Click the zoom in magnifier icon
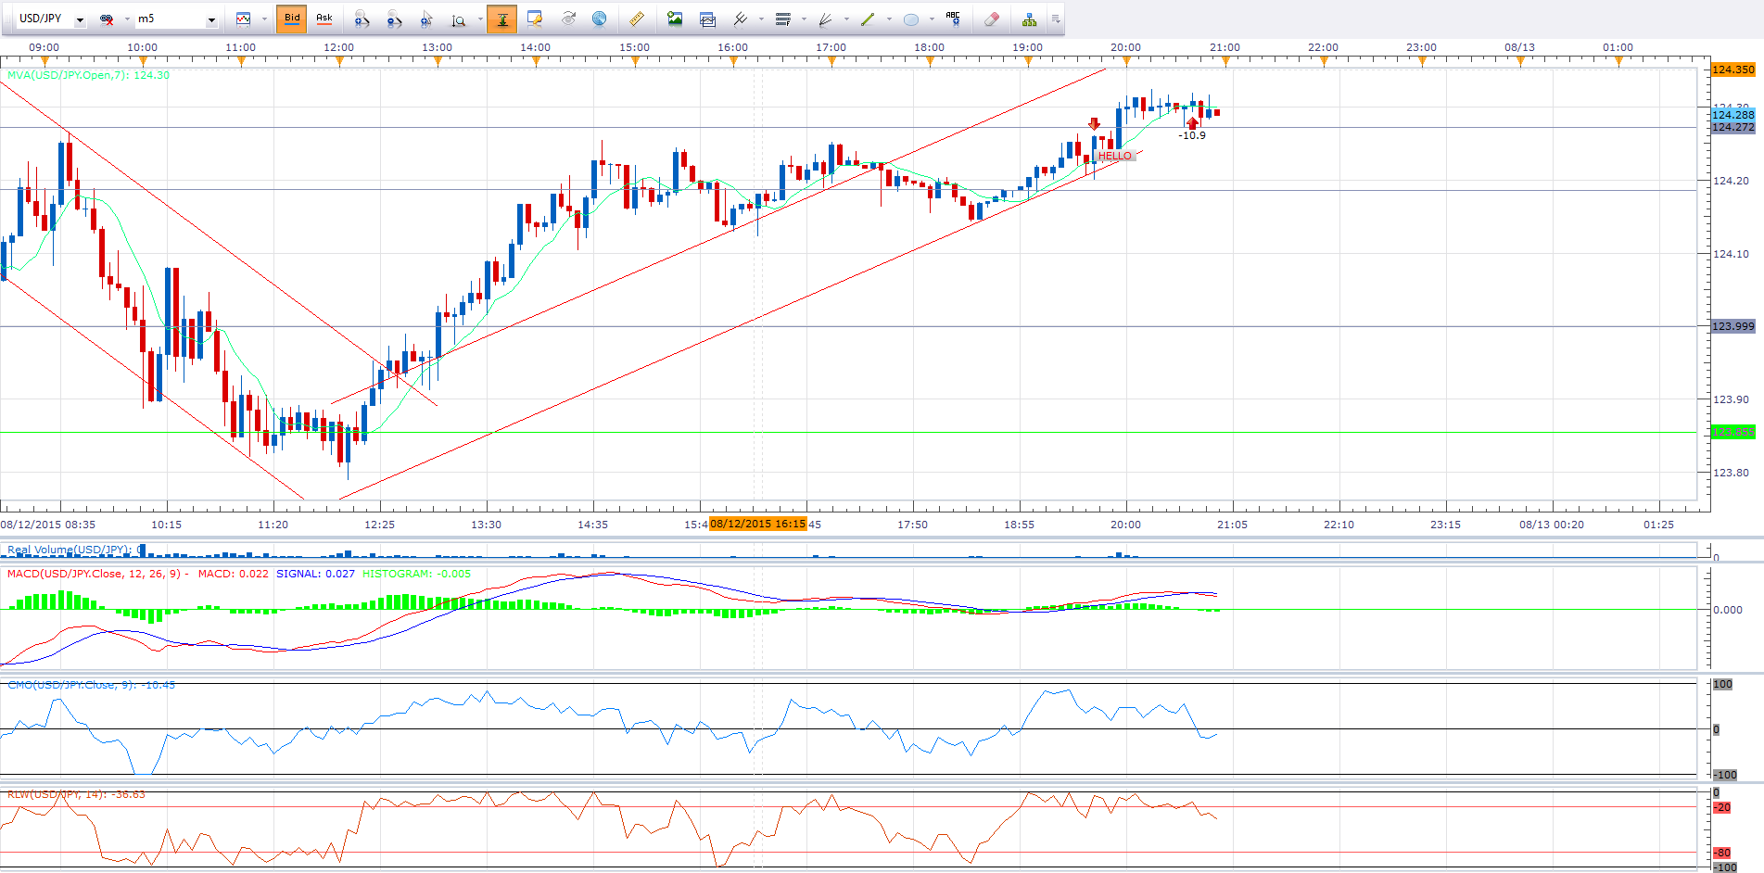 [x=362, y=19]
